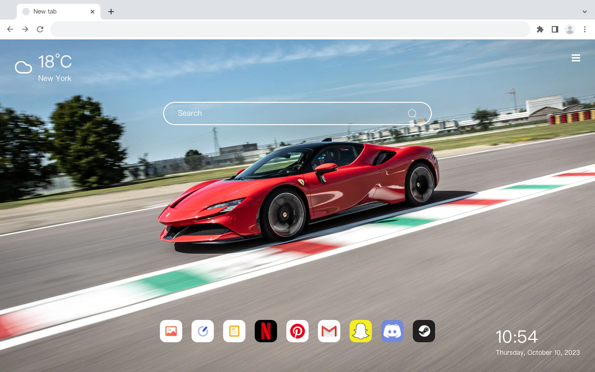Select the New tab tab
The image size is (595, 372).
(58, 12)
